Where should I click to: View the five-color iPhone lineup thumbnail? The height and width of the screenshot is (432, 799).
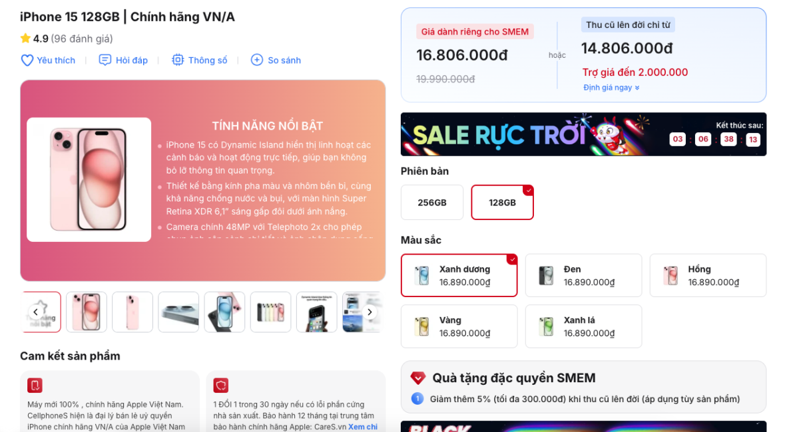click(x=270, y=312)
